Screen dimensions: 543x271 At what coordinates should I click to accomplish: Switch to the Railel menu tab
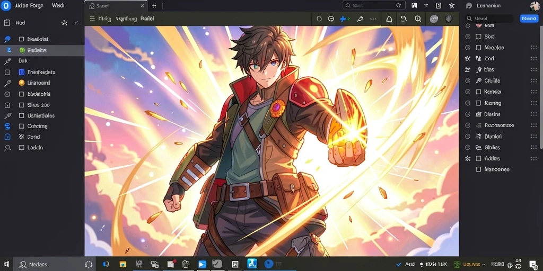pyautogui.click(x=147, y=19)
